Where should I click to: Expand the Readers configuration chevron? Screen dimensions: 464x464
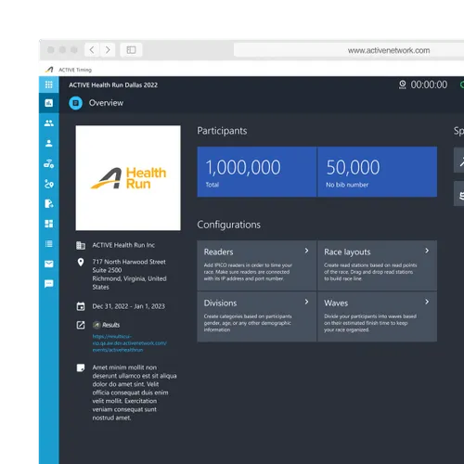pos(306,251)
